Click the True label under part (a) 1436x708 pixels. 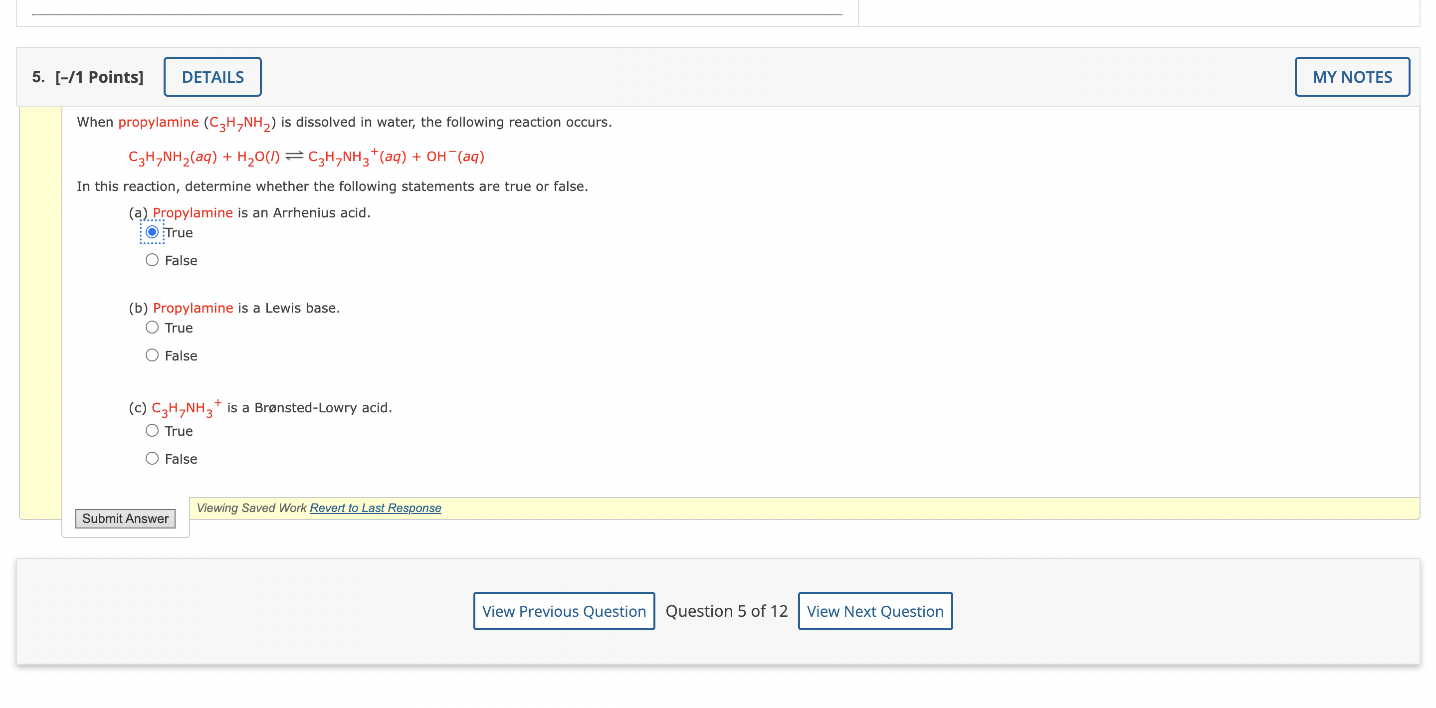click(x=179, y=232)
